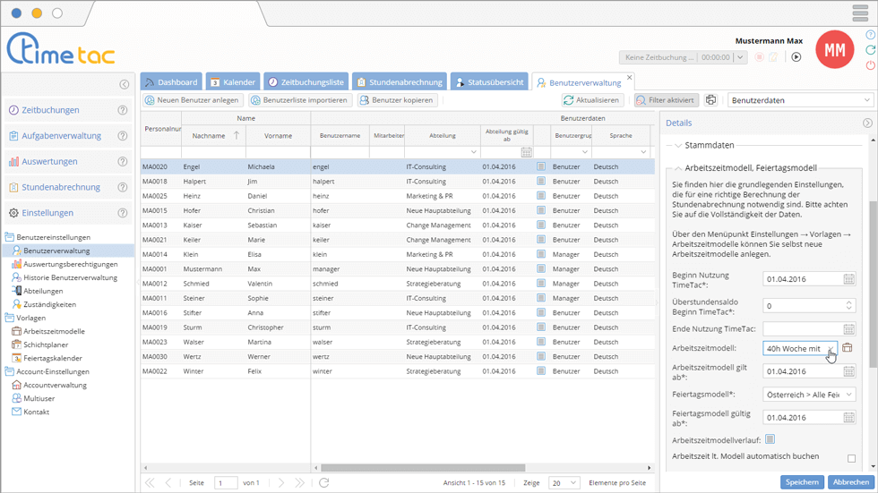Click the print icon in the toolbar
878x493 pixels.
tap(710, 100)
